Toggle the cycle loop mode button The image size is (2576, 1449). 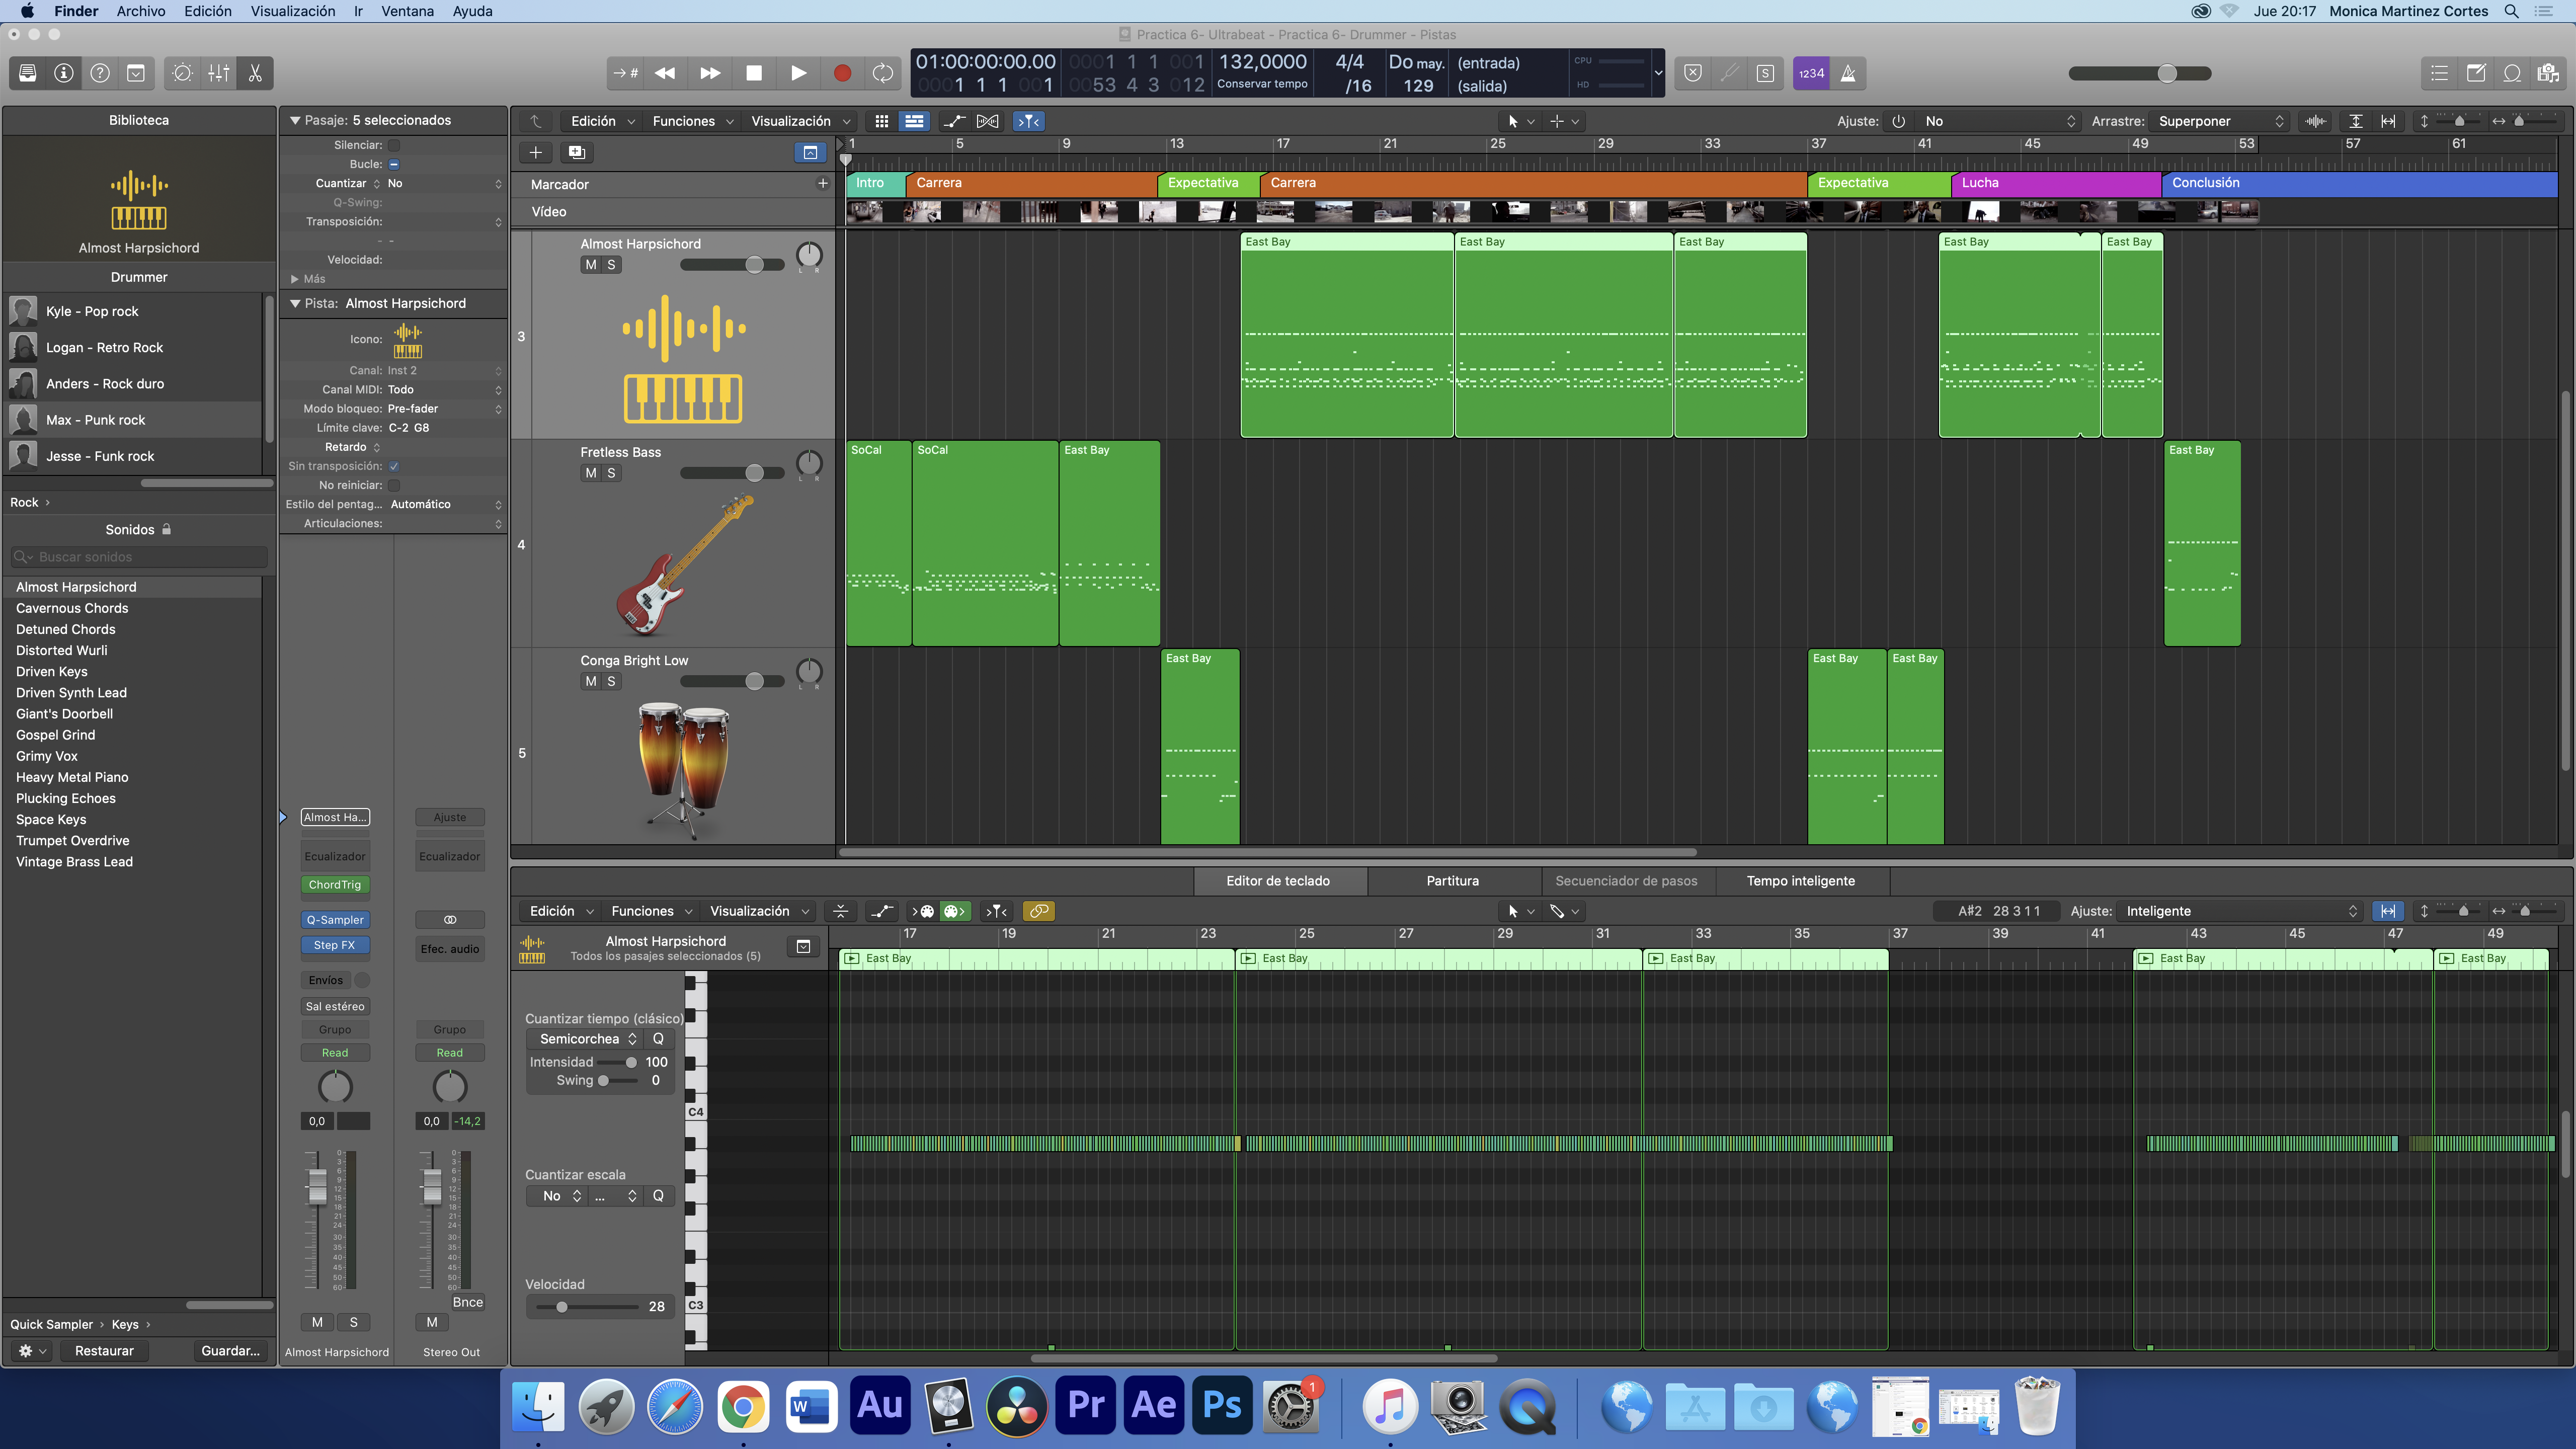[882, 73]
